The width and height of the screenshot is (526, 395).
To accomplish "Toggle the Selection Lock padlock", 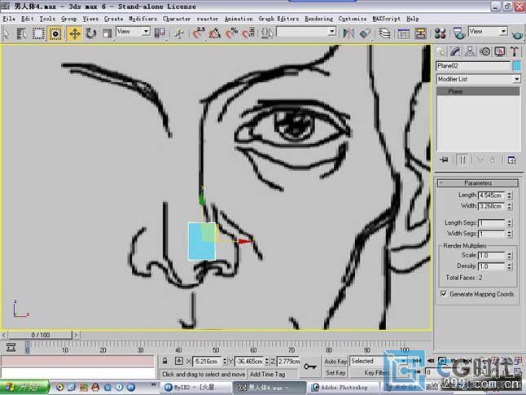I will click(x=164, y=361).
